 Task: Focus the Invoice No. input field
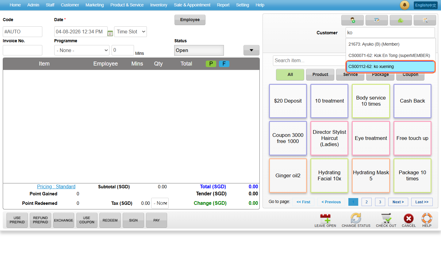coord(22,50)
